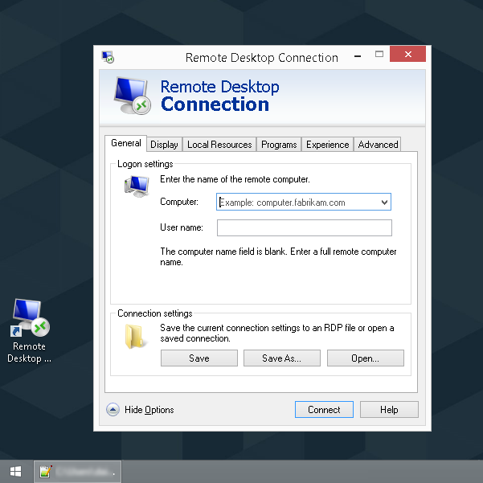Click the Logon settings computer icon
The height and width of the screenshot is (483, 483).
click(137, 186)
